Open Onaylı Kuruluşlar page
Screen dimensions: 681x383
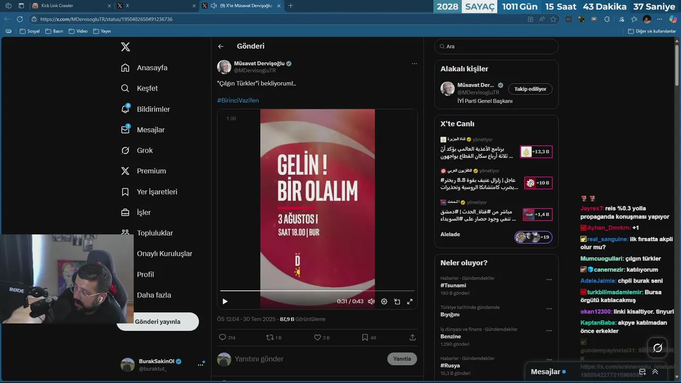coord(164,254)
